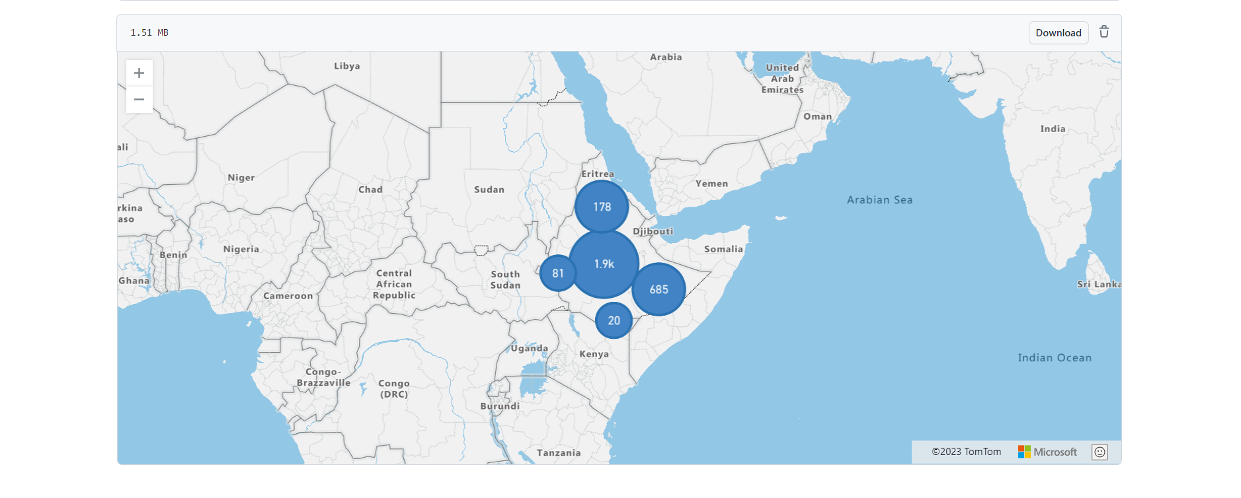Screen dimensions: 1241x498
Task: Select the Nigeria map label
Action: pos(241,249)
